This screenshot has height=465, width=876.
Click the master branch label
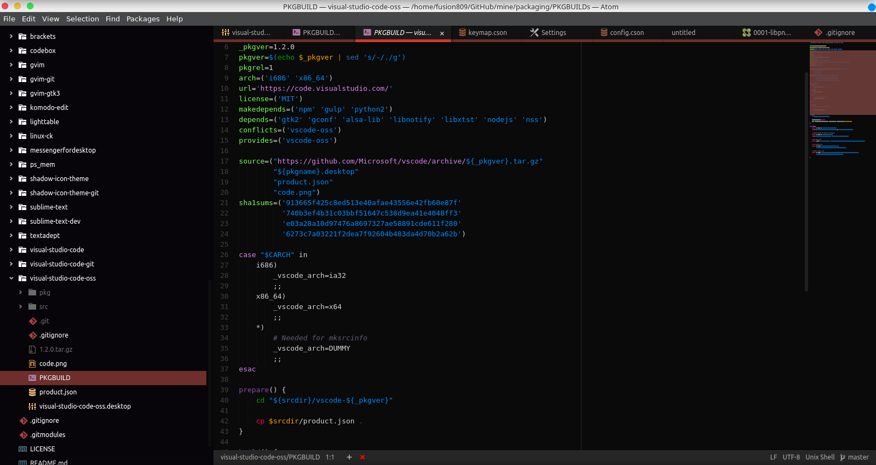click(858, 457)
